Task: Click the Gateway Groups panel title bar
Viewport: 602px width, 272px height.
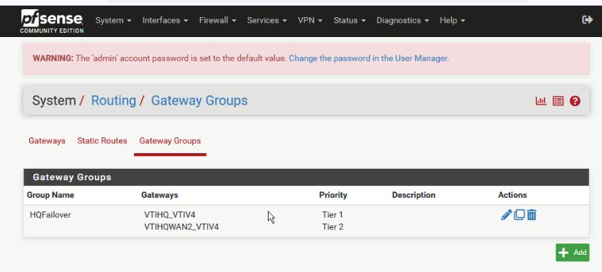Action: [306, 177]
